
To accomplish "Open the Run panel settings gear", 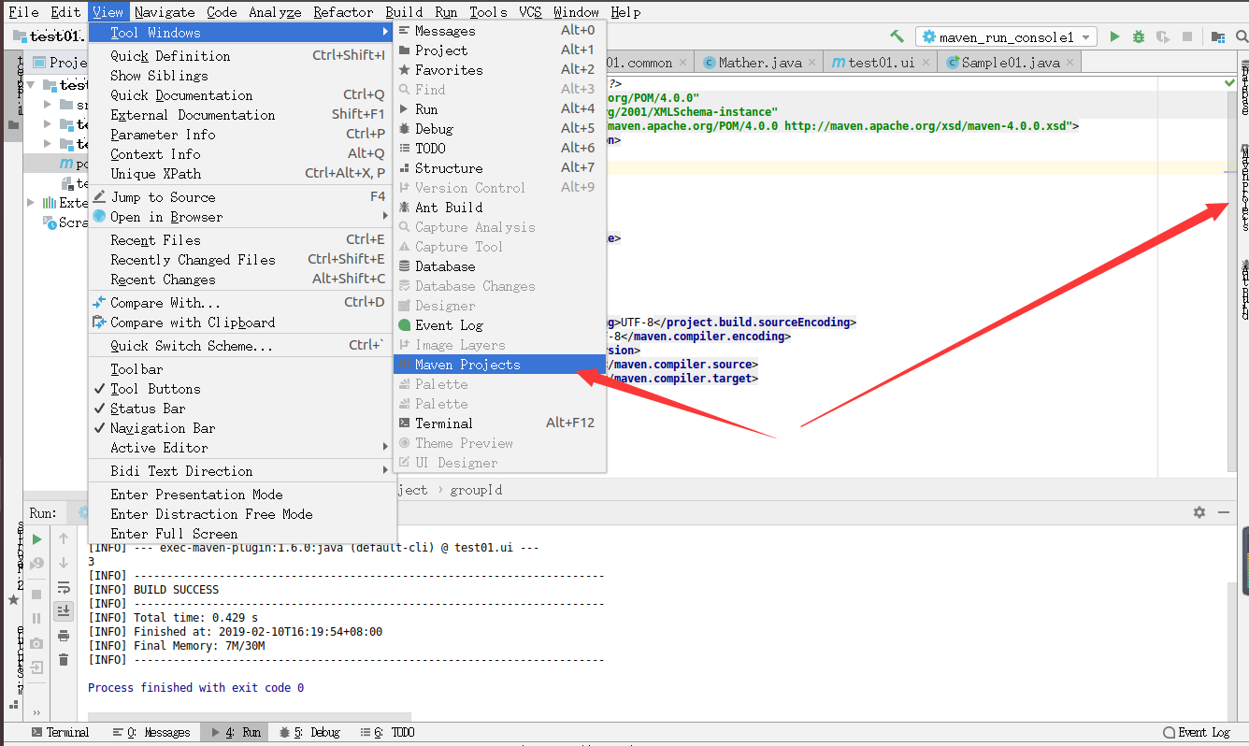I will tap(1199, 512).
